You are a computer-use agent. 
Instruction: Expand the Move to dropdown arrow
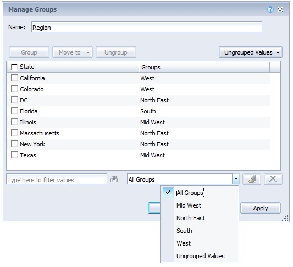click(87, 52)
